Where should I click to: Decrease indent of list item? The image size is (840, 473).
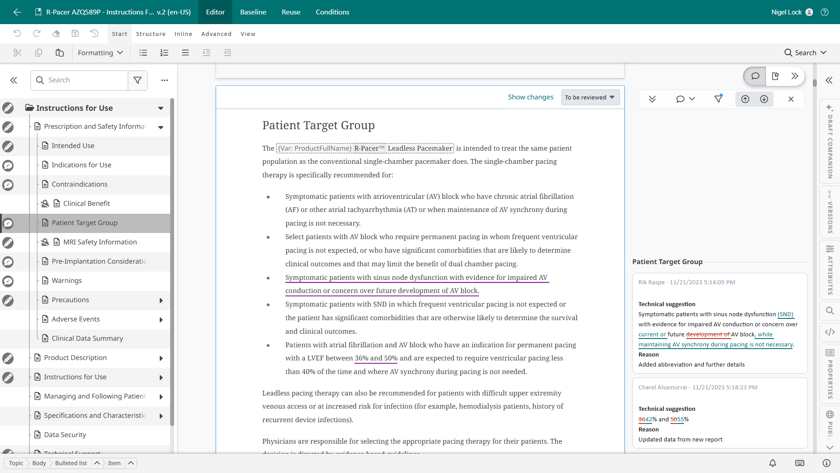pos(227,53)
